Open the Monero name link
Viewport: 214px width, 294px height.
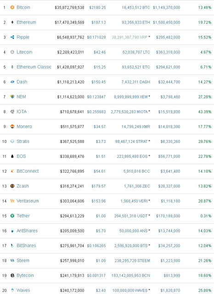(x=24, y=126)
